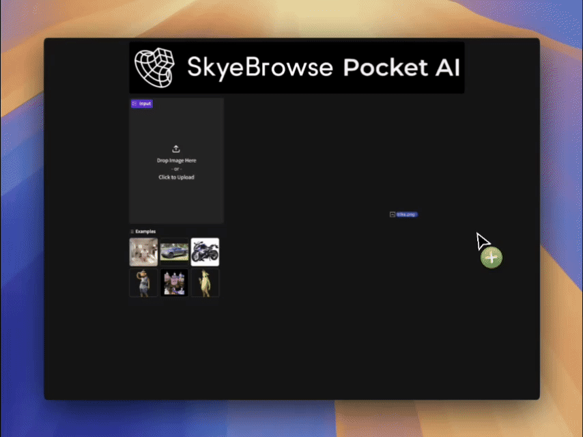
Task: Click the bike.png filename label
Action: [x=407, y=214]
